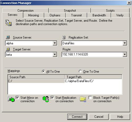Enable Block Target Path(s) on connection
This screenshot has height=122, width=132.
pos(90,97)
